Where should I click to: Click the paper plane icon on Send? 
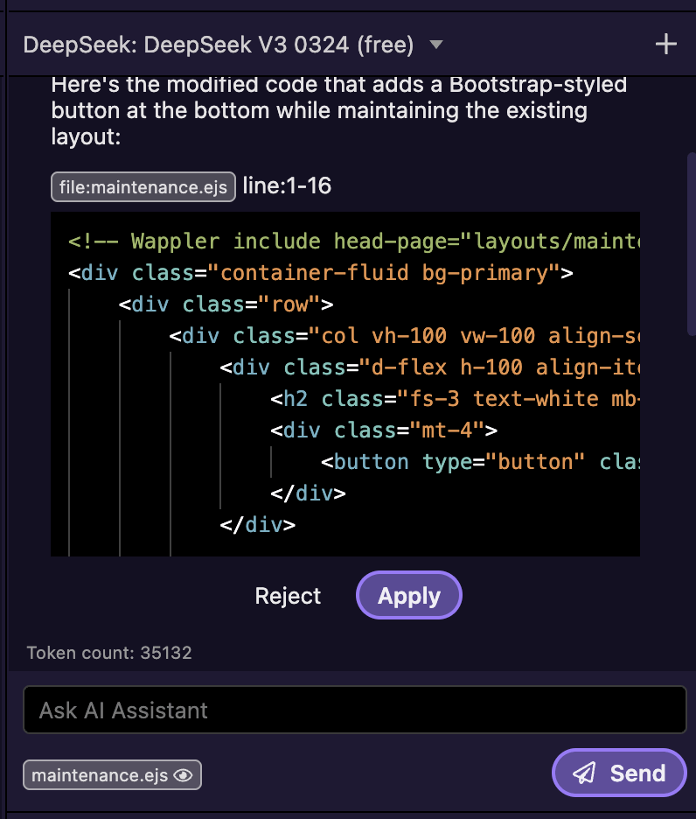(584, 773)
